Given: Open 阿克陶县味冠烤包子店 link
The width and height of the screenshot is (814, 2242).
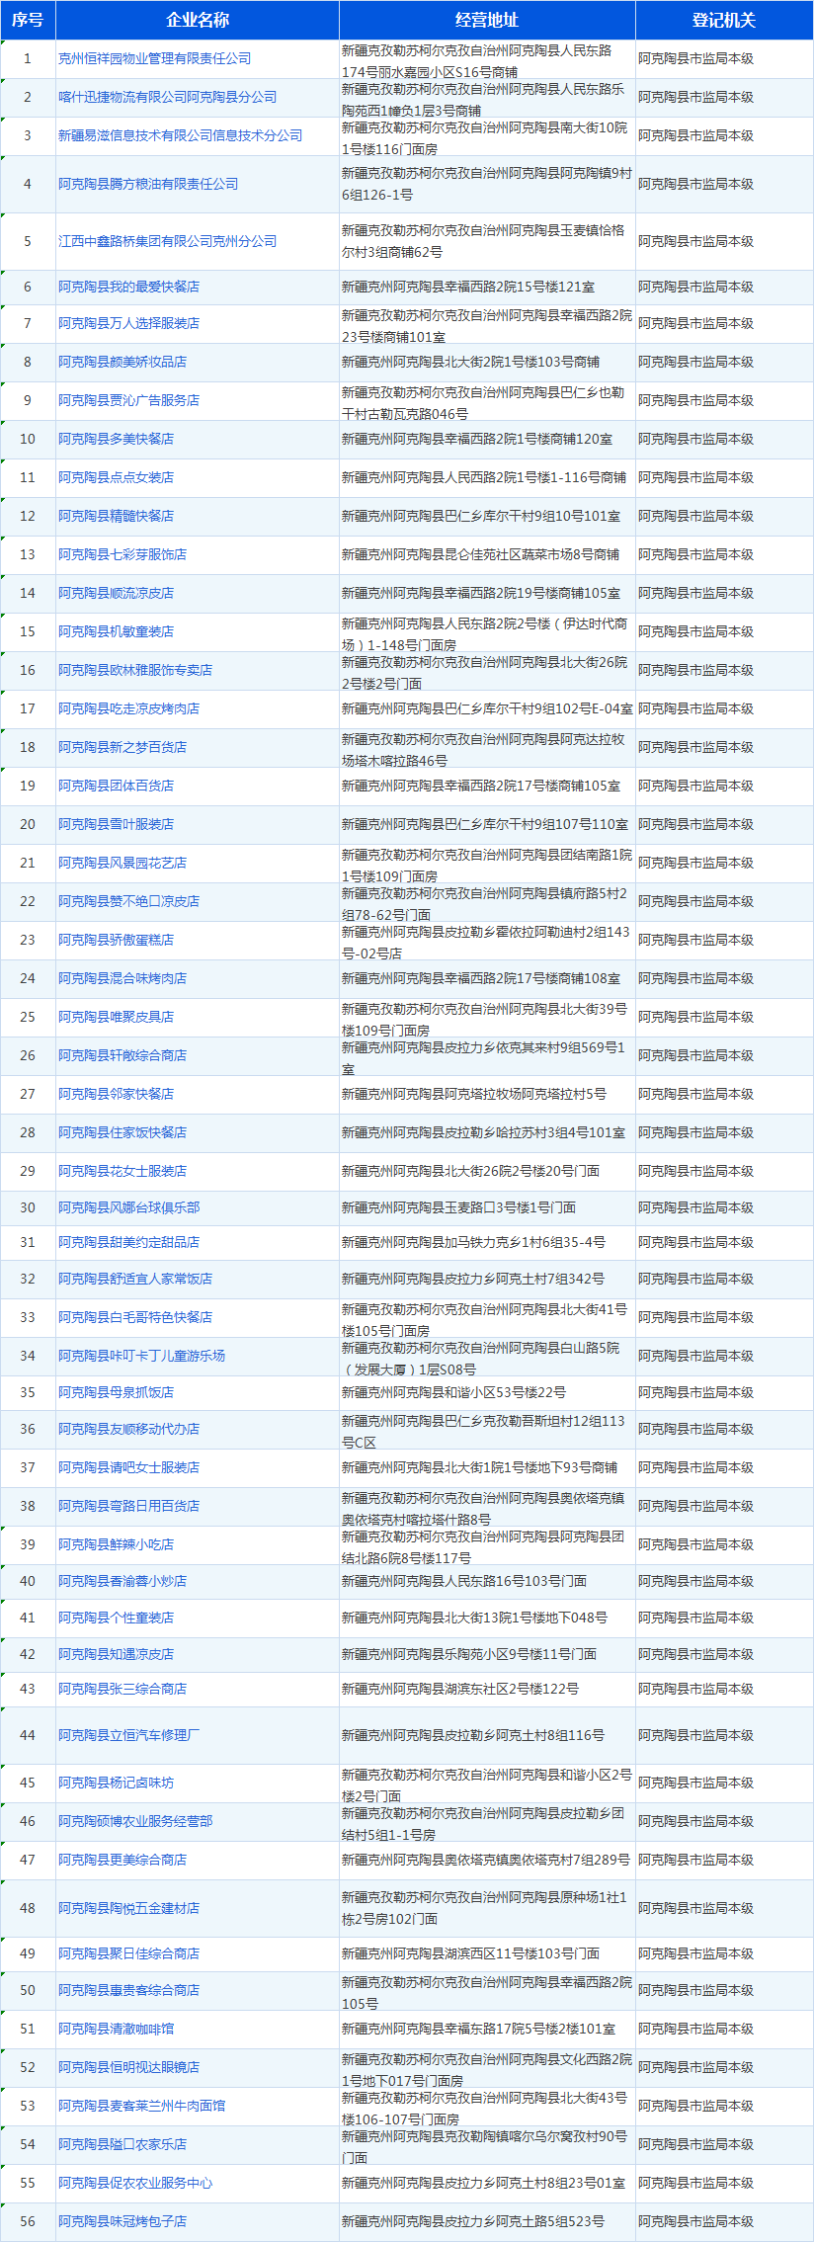Looking at the screenshot, I should point(122,2221).
